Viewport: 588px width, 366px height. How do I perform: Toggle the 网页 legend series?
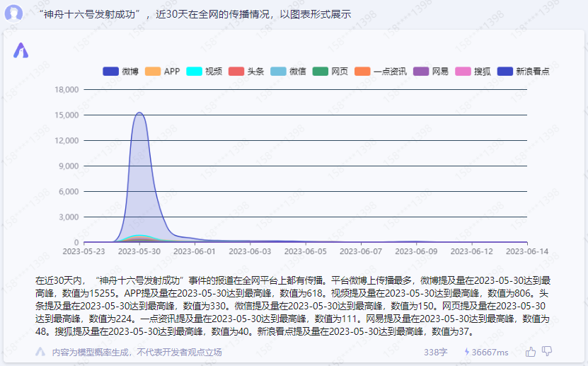pos(330,72)
